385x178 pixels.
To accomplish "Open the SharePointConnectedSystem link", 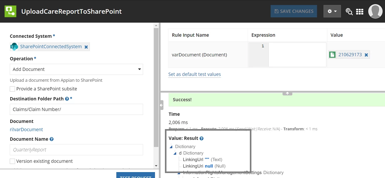I will [x=51, y=46].
